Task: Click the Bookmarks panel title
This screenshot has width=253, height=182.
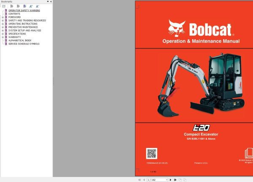Action: 7,1
